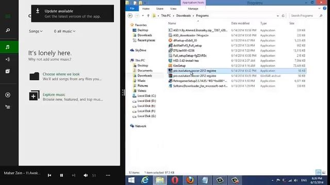The image size is (330, 185).
Task: Switch to large icons view button
Action: point(324,173)
